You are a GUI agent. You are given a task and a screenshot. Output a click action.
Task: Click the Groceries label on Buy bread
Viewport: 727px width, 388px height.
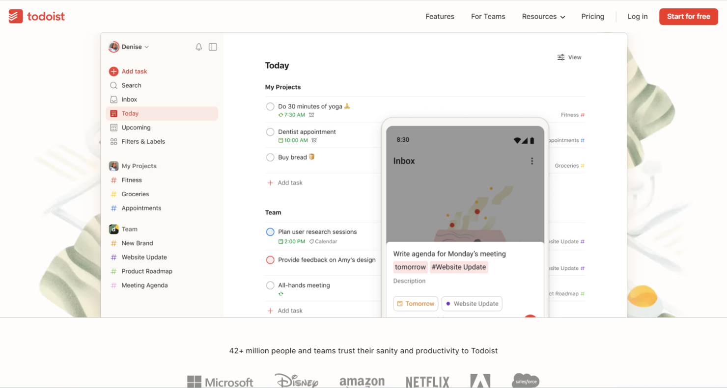(569, 166)
